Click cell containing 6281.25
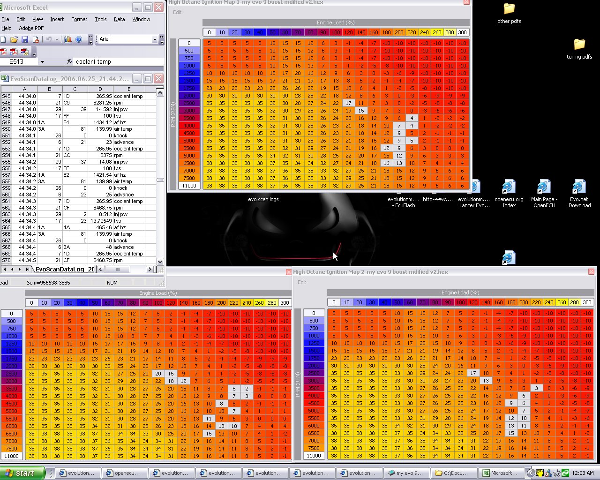The height and width of the screenshot is (480, 600). click(x=100, y=103)
